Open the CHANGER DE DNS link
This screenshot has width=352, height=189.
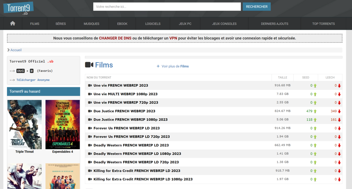115,38
